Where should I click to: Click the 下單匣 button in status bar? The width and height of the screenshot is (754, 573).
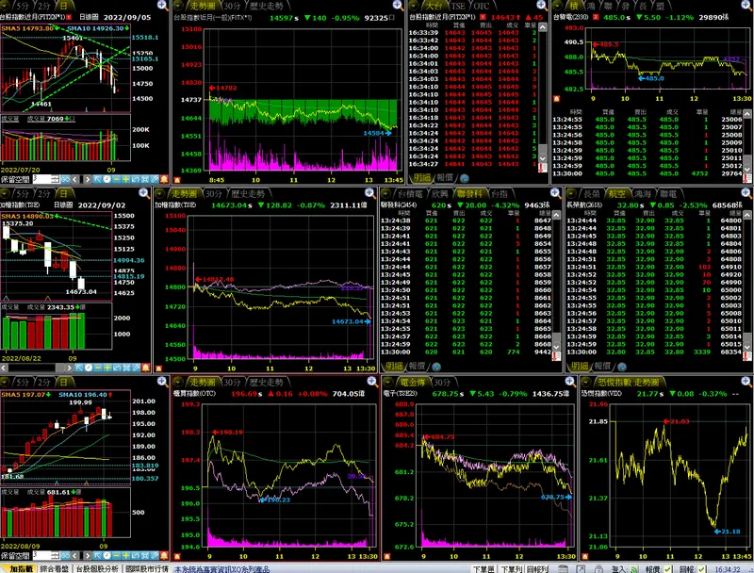click(484, 568)
